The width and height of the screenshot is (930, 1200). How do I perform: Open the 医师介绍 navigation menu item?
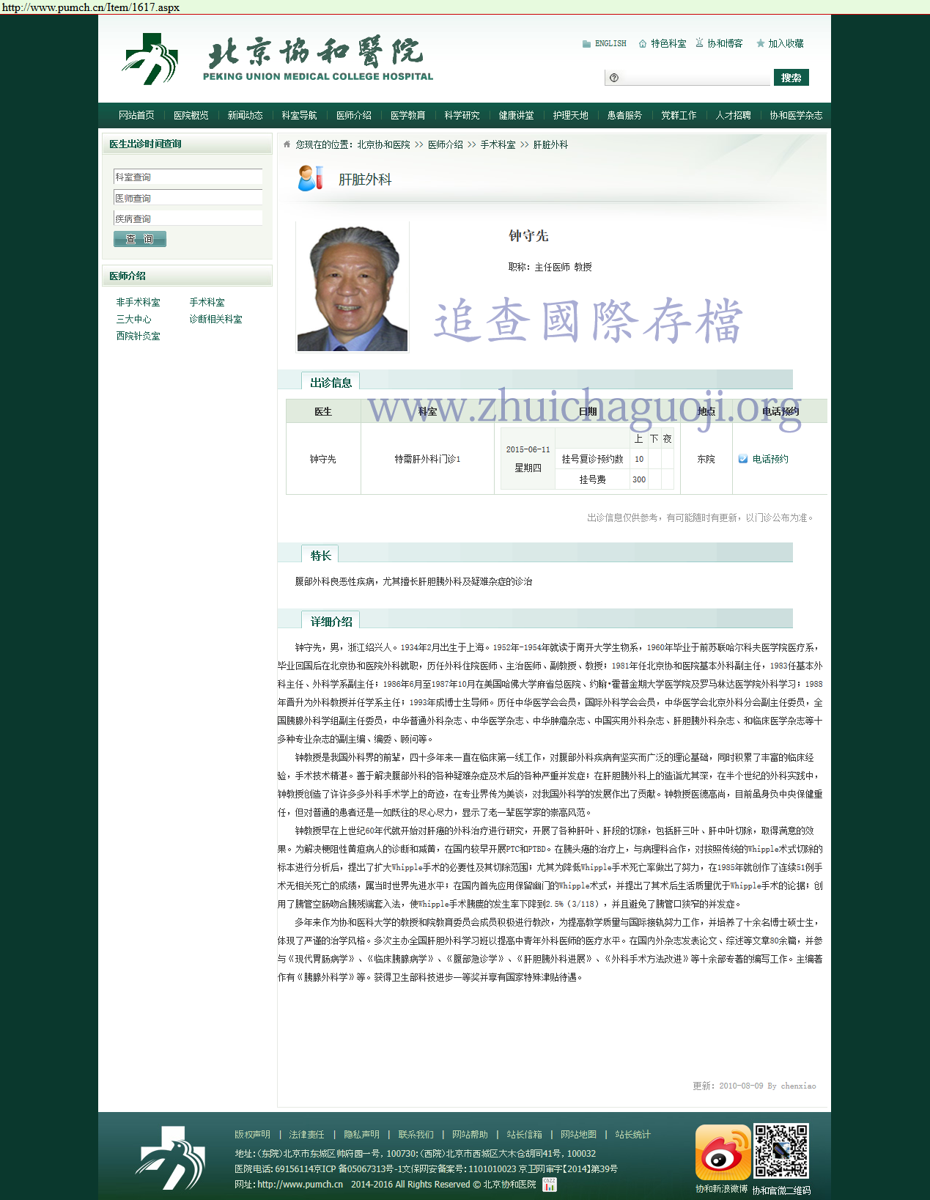coord(353,115)
